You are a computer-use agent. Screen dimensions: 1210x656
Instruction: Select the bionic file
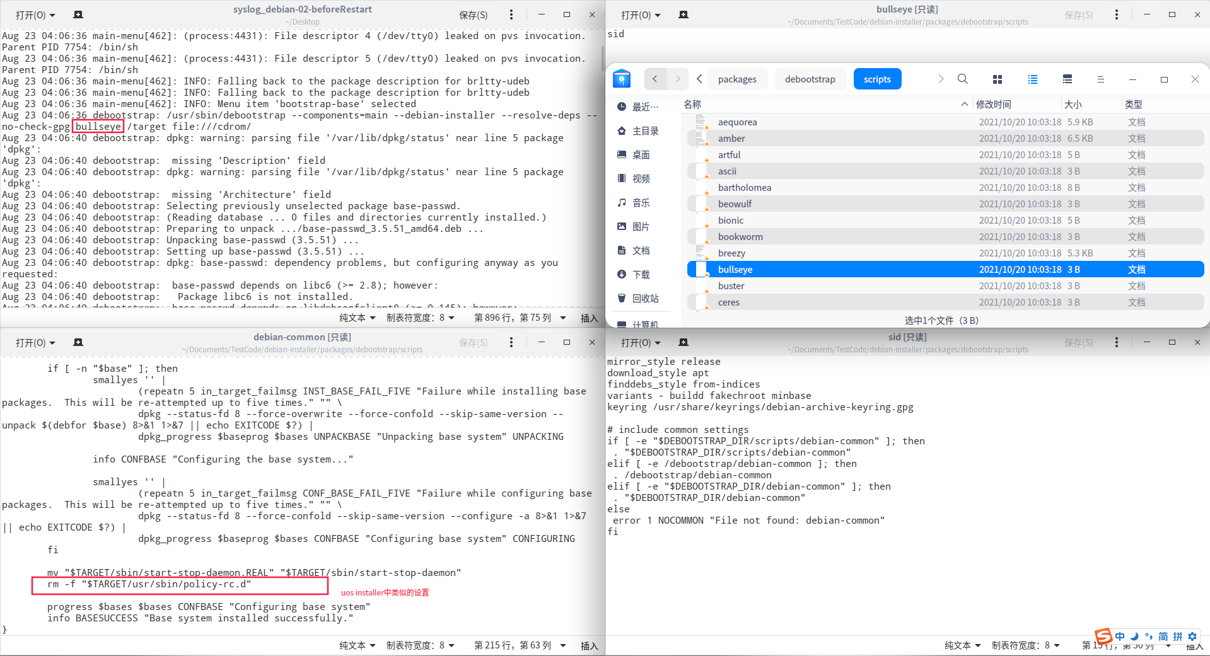946,220
